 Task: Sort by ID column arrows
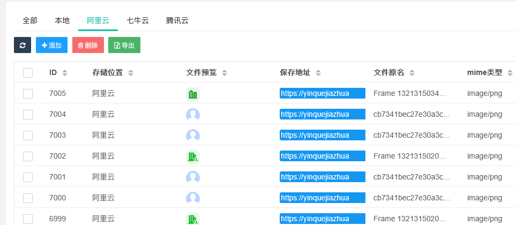[65, 73]
